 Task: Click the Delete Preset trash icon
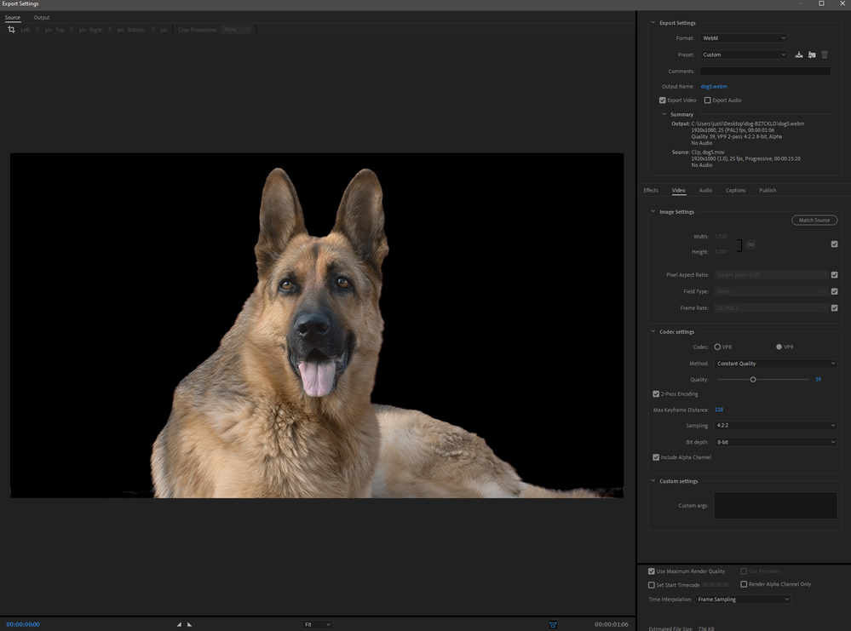(x=824, y=54)
